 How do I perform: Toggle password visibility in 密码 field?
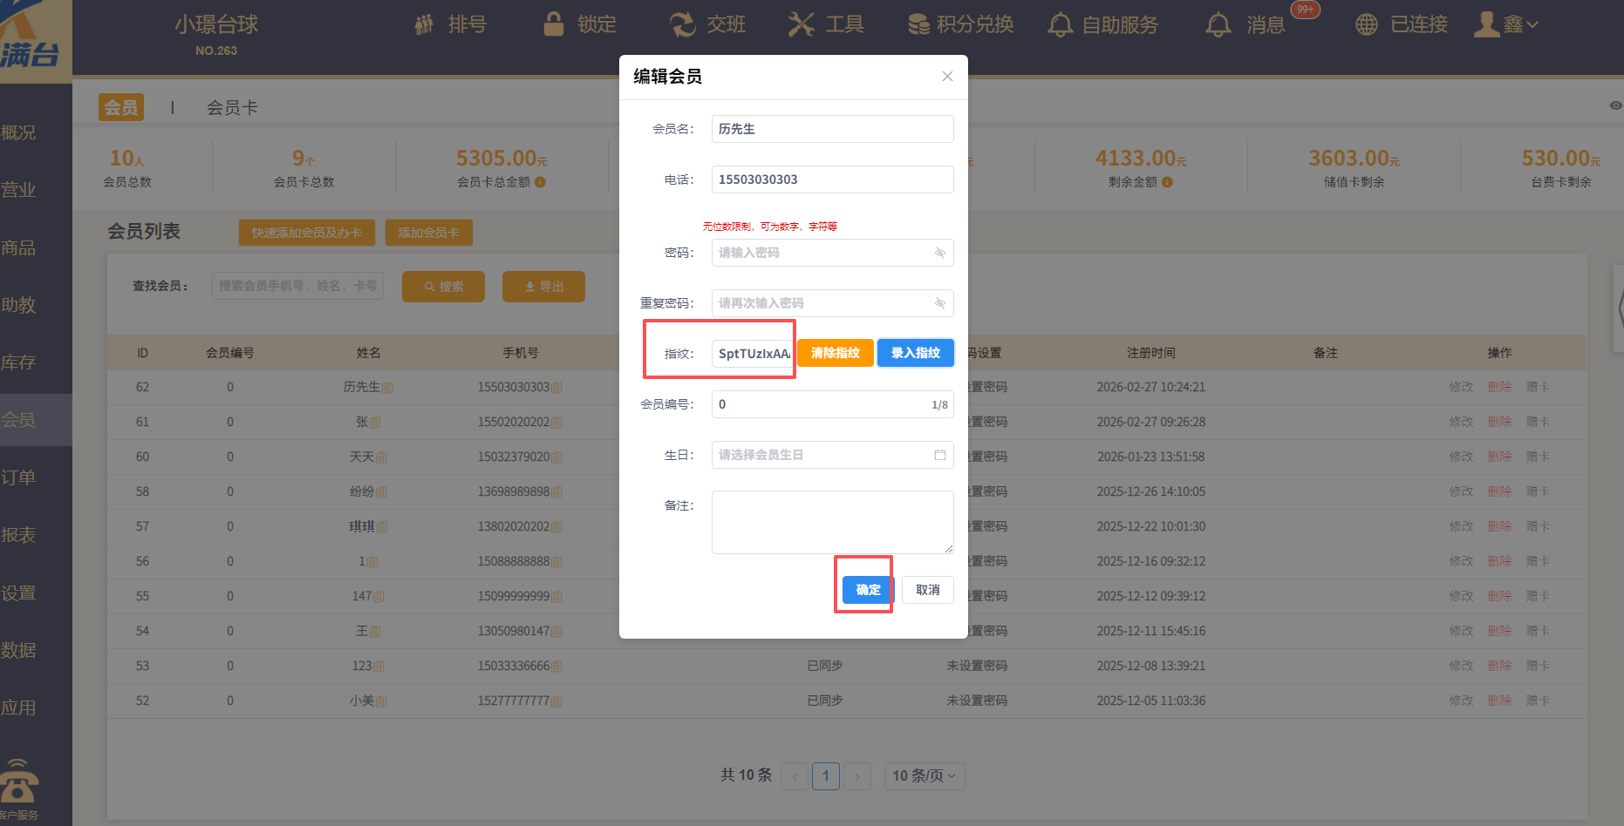940,253
